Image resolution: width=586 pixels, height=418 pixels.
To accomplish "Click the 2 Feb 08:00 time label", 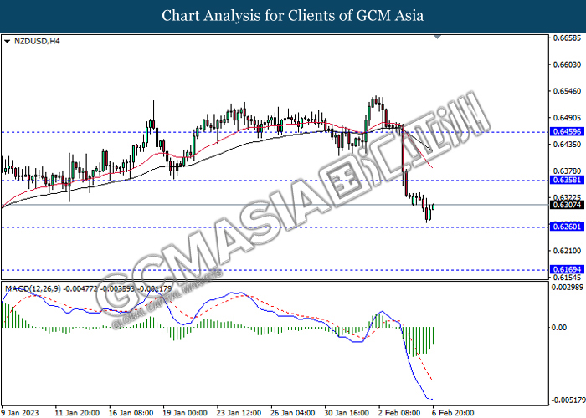I will [x=399, y=413].
